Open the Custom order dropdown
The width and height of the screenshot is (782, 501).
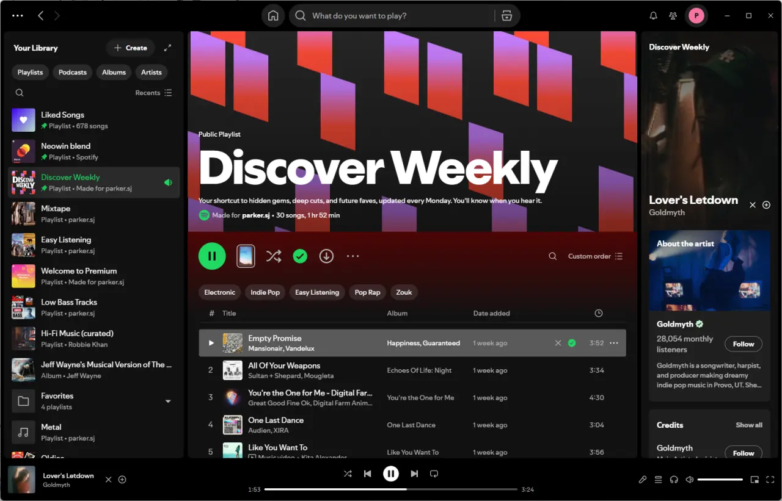[x=595, y=256]
